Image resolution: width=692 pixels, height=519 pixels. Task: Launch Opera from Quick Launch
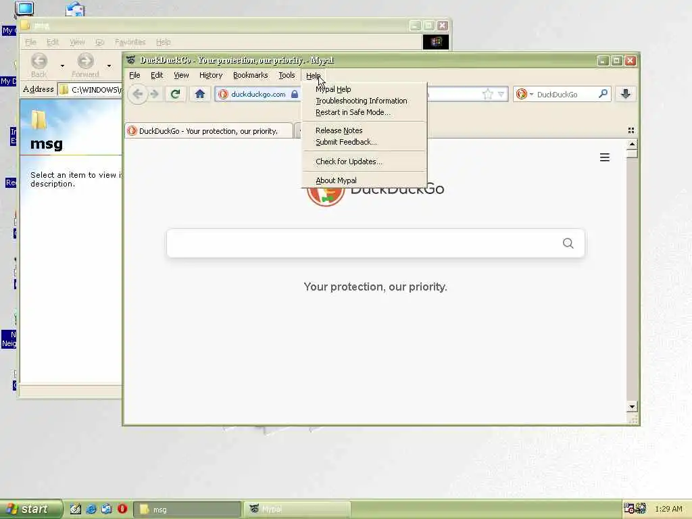pyautogui.click(x=122, y=509)
